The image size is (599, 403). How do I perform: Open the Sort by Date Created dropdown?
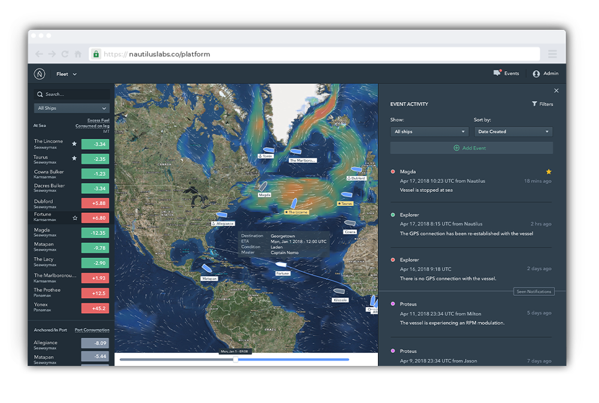coord(513,132)
